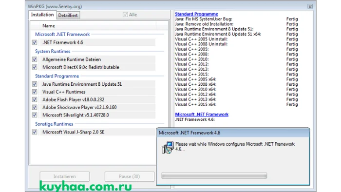The width and height of the screenshot is (341, 192).
Task: Uncheck the .NET Framework 4.6 checkbox
Action: click(35, 42)
